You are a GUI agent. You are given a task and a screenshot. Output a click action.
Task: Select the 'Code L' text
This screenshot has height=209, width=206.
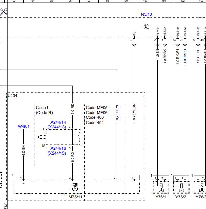43,108
